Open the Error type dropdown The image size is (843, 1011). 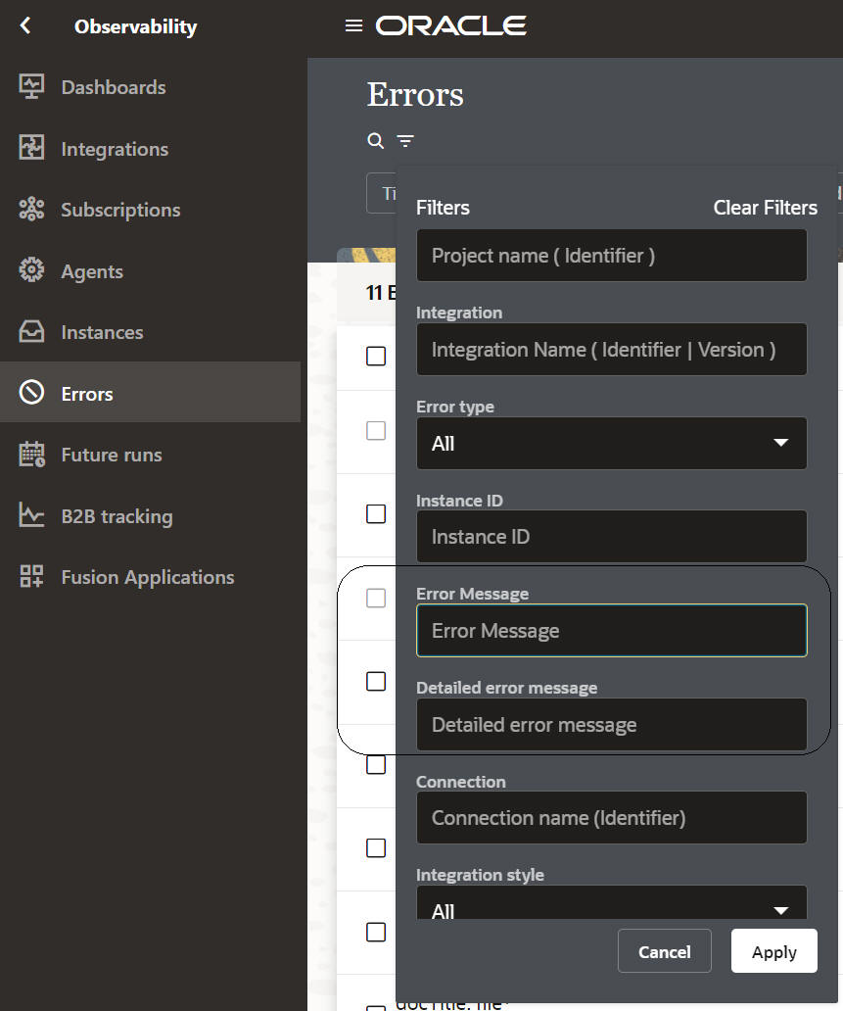(x=612, y=443)
